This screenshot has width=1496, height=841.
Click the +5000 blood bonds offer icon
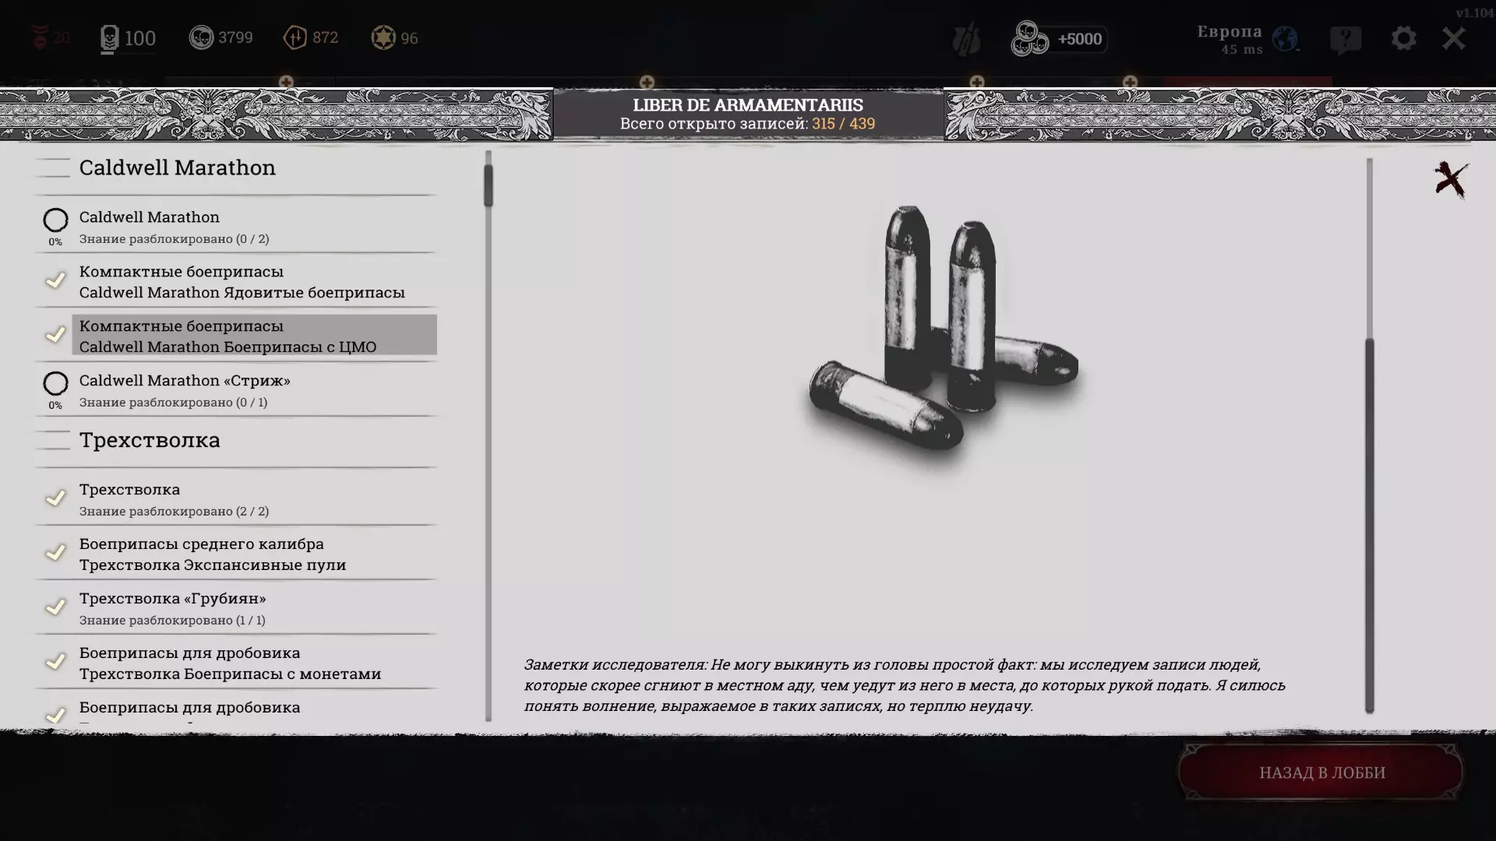click(x=1029, y=39)
